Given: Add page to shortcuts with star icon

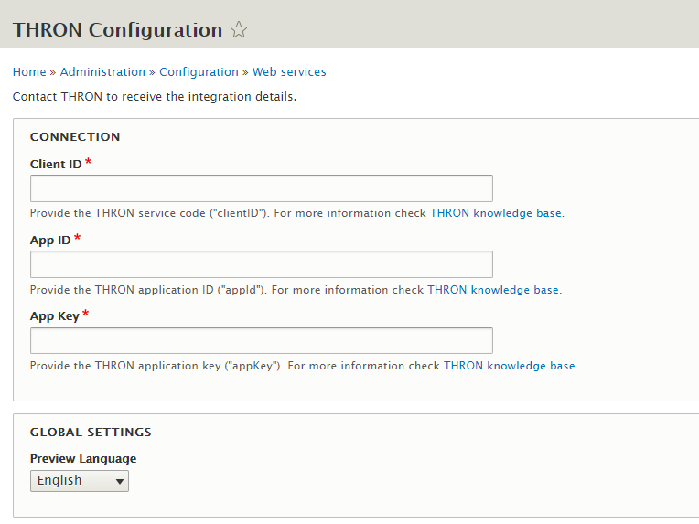Looking at the screenshot, I should 239,30.
